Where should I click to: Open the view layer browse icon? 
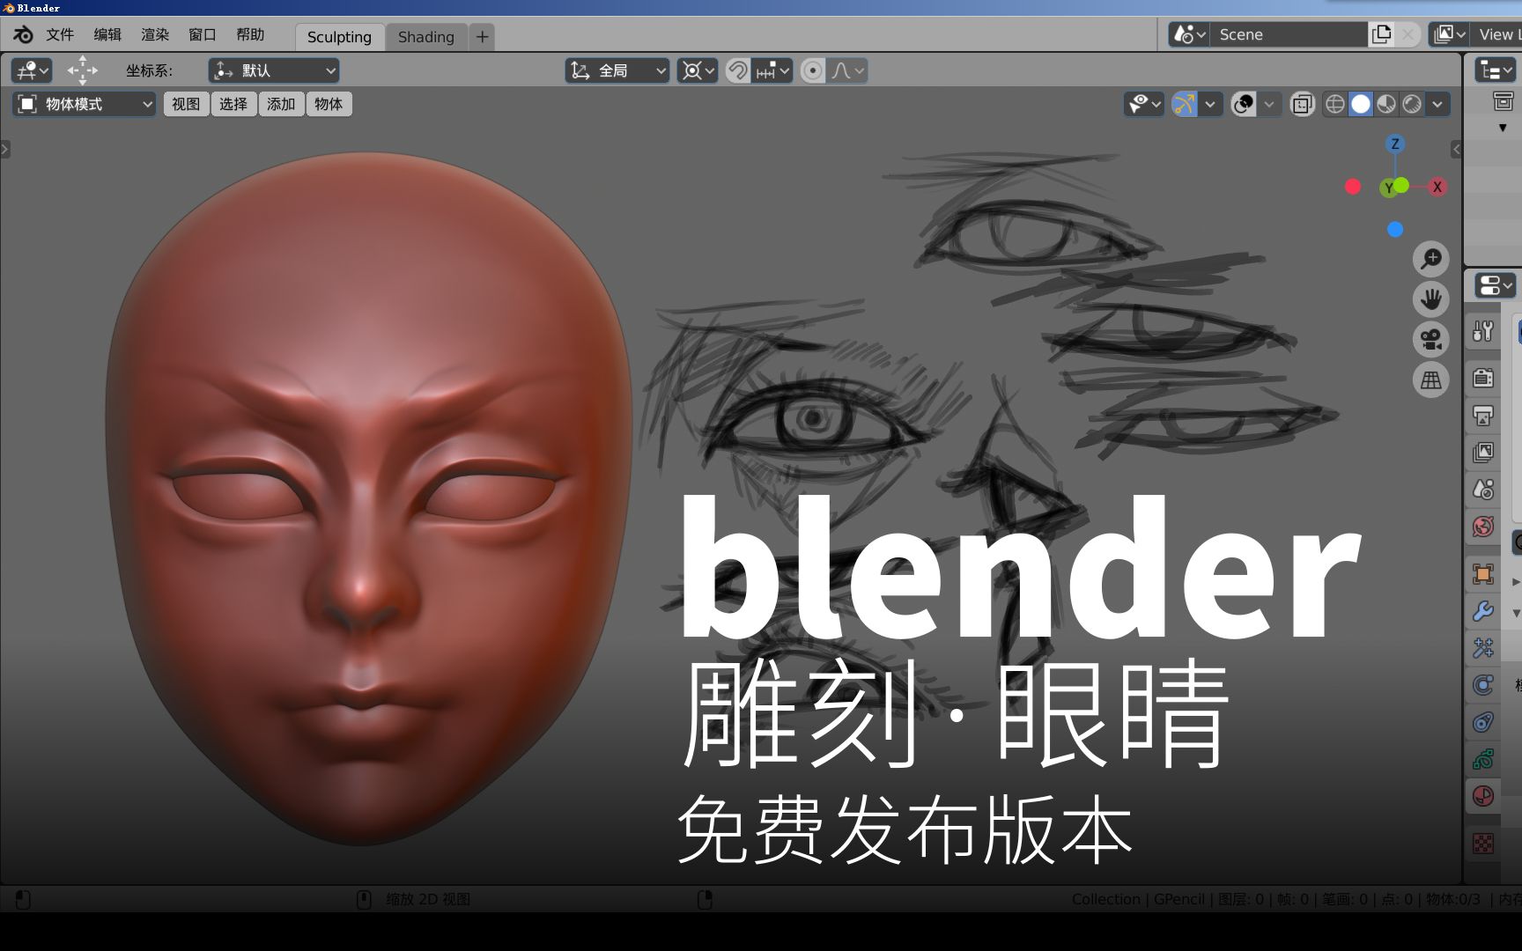pyautogui.click(x=1449, y=34)
